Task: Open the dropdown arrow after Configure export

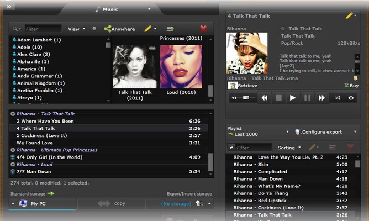Action: [x=355, y=132]
